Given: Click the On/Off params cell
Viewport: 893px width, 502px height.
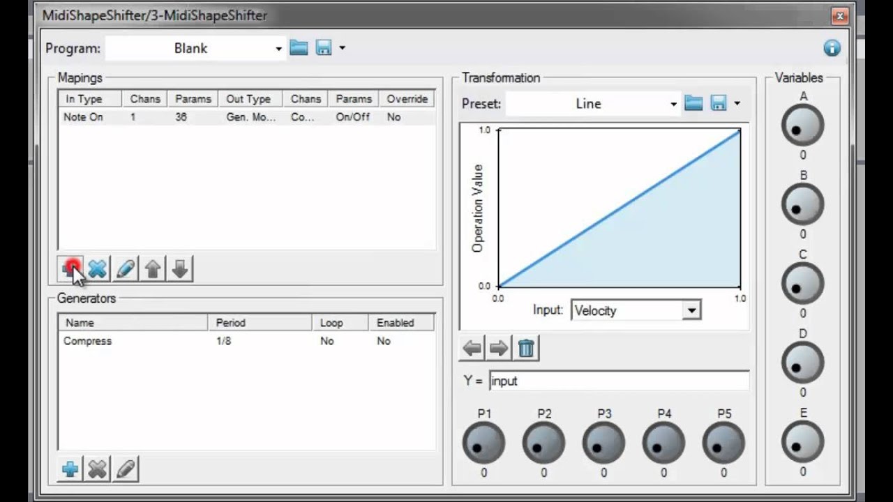Looking at the screenshot, I should pyautogui.click(x=352, y=117).
